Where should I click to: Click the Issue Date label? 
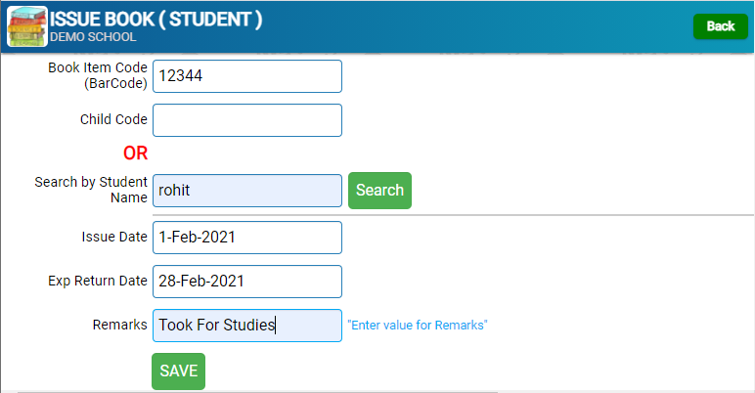coord(114,237)
